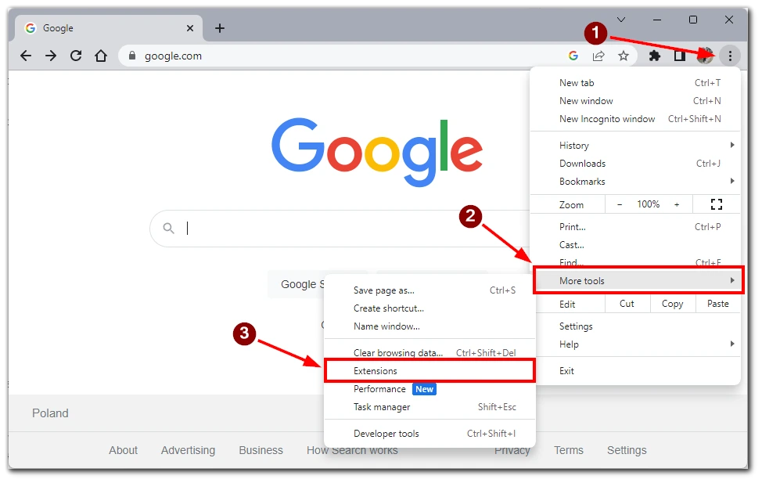762x483 pixels.
Task: Open the tab search chevron
Action: tap(621, 20)
